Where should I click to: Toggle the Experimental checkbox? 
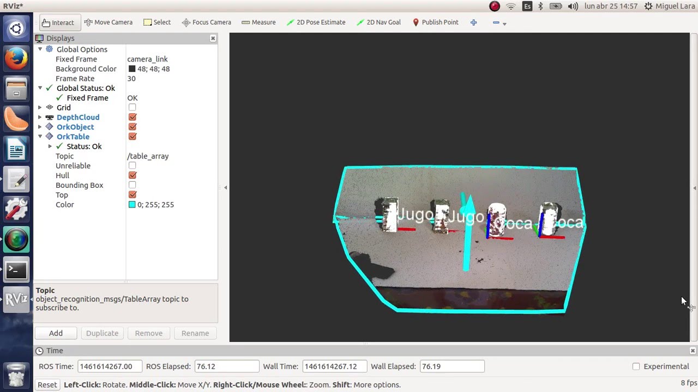click(636, 366)
